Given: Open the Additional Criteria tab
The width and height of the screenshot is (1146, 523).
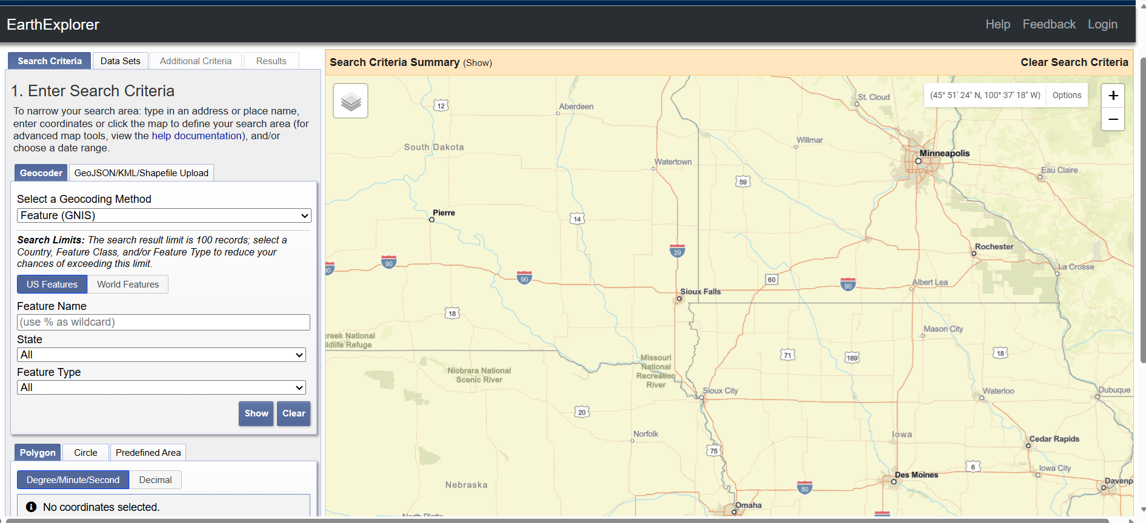Looking at the screenshot, I should click(196, 61).
